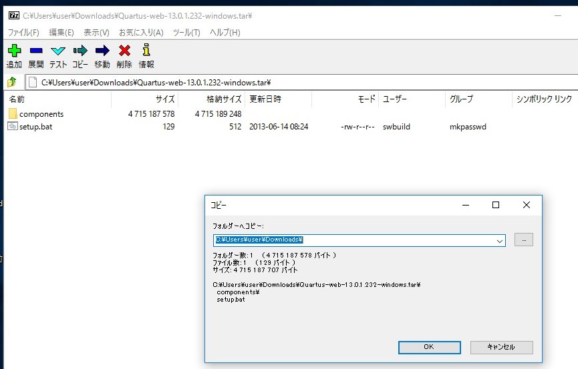Minimize the 7-Zip main window
The height and width of the screenshot is (369, 578).
point(558,15)
